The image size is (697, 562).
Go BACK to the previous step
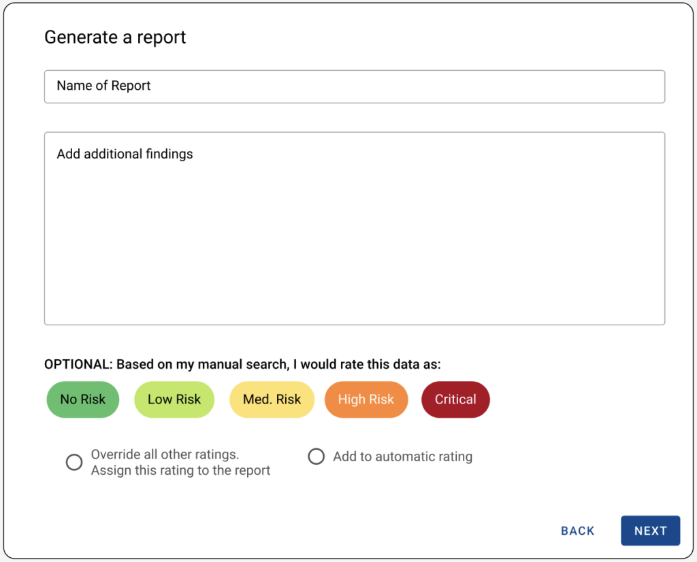pyautogui.click(x=577, y=531)
